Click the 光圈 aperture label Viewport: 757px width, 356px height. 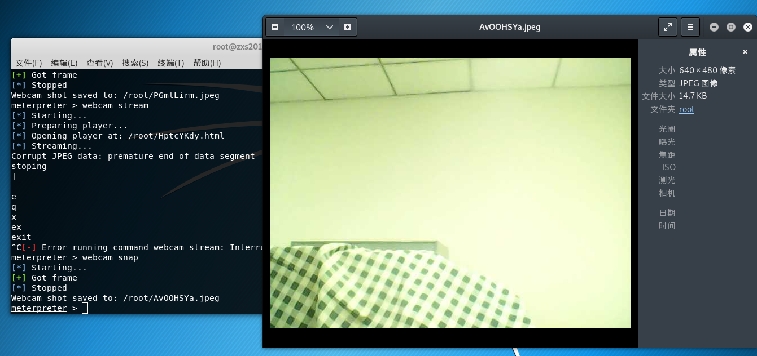(667, 129)
